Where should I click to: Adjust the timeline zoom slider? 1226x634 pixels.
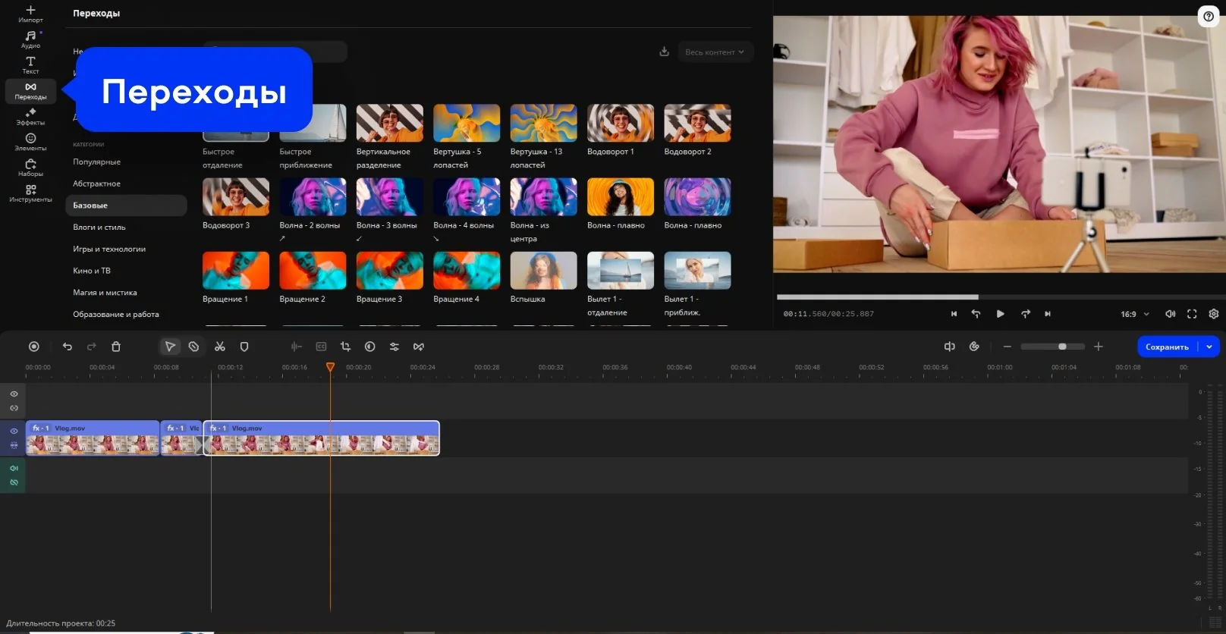[1062, 347]
